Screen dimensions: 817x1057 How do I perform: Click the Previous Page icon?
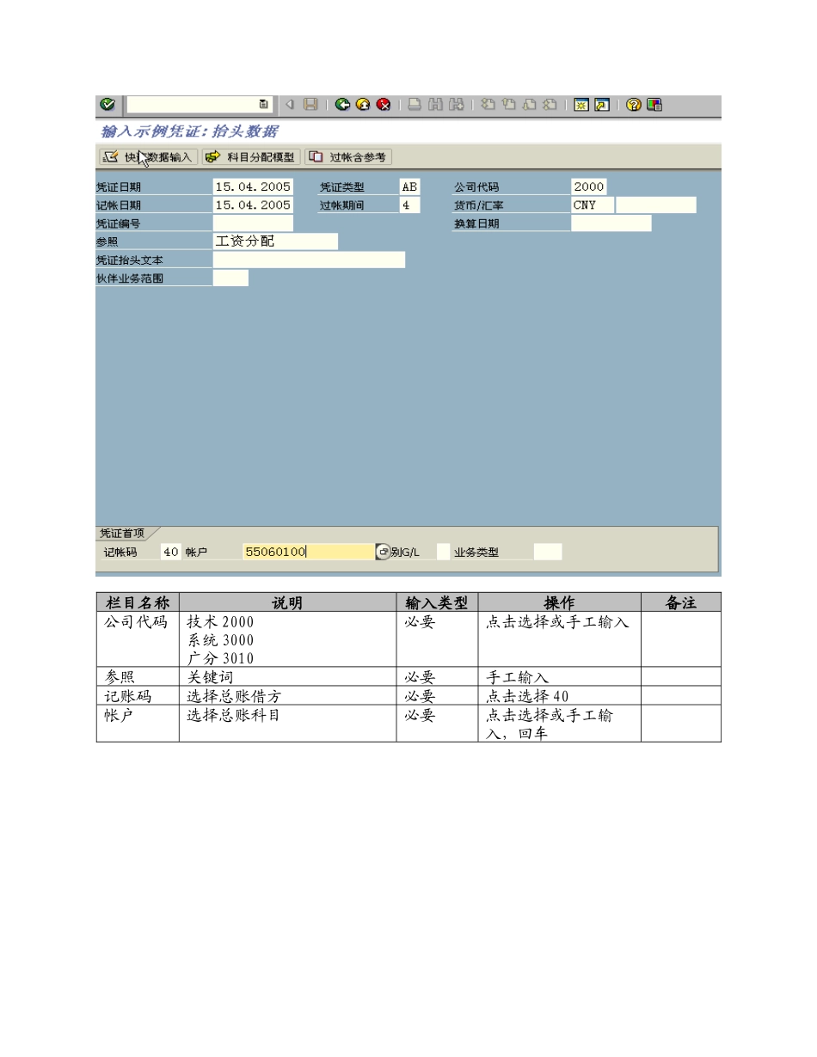[508, 105]
